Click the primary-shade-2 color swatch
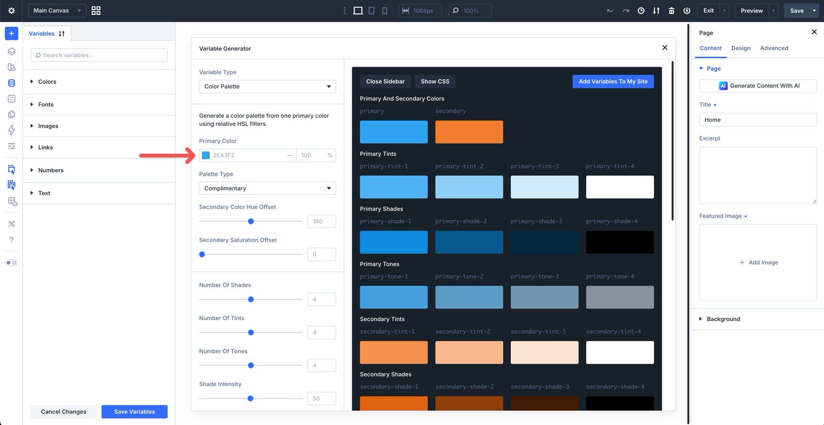The width and height of the screenshot is (824, 425). (469, 242)
